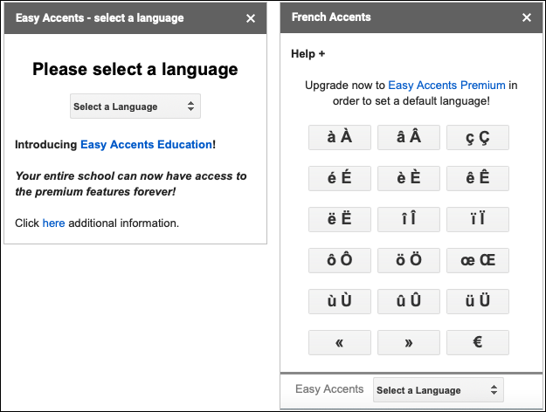Open Select a Language dropdown in French Accents footer
Image resolution: width=546 pixels, height=412 pixels.
pos(439,389)
